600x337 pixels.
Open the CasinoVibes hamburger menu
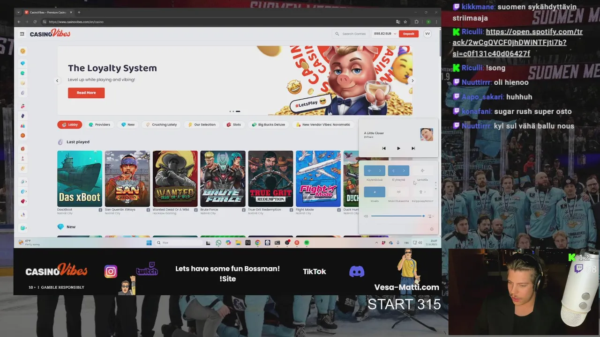coord(22,34)
